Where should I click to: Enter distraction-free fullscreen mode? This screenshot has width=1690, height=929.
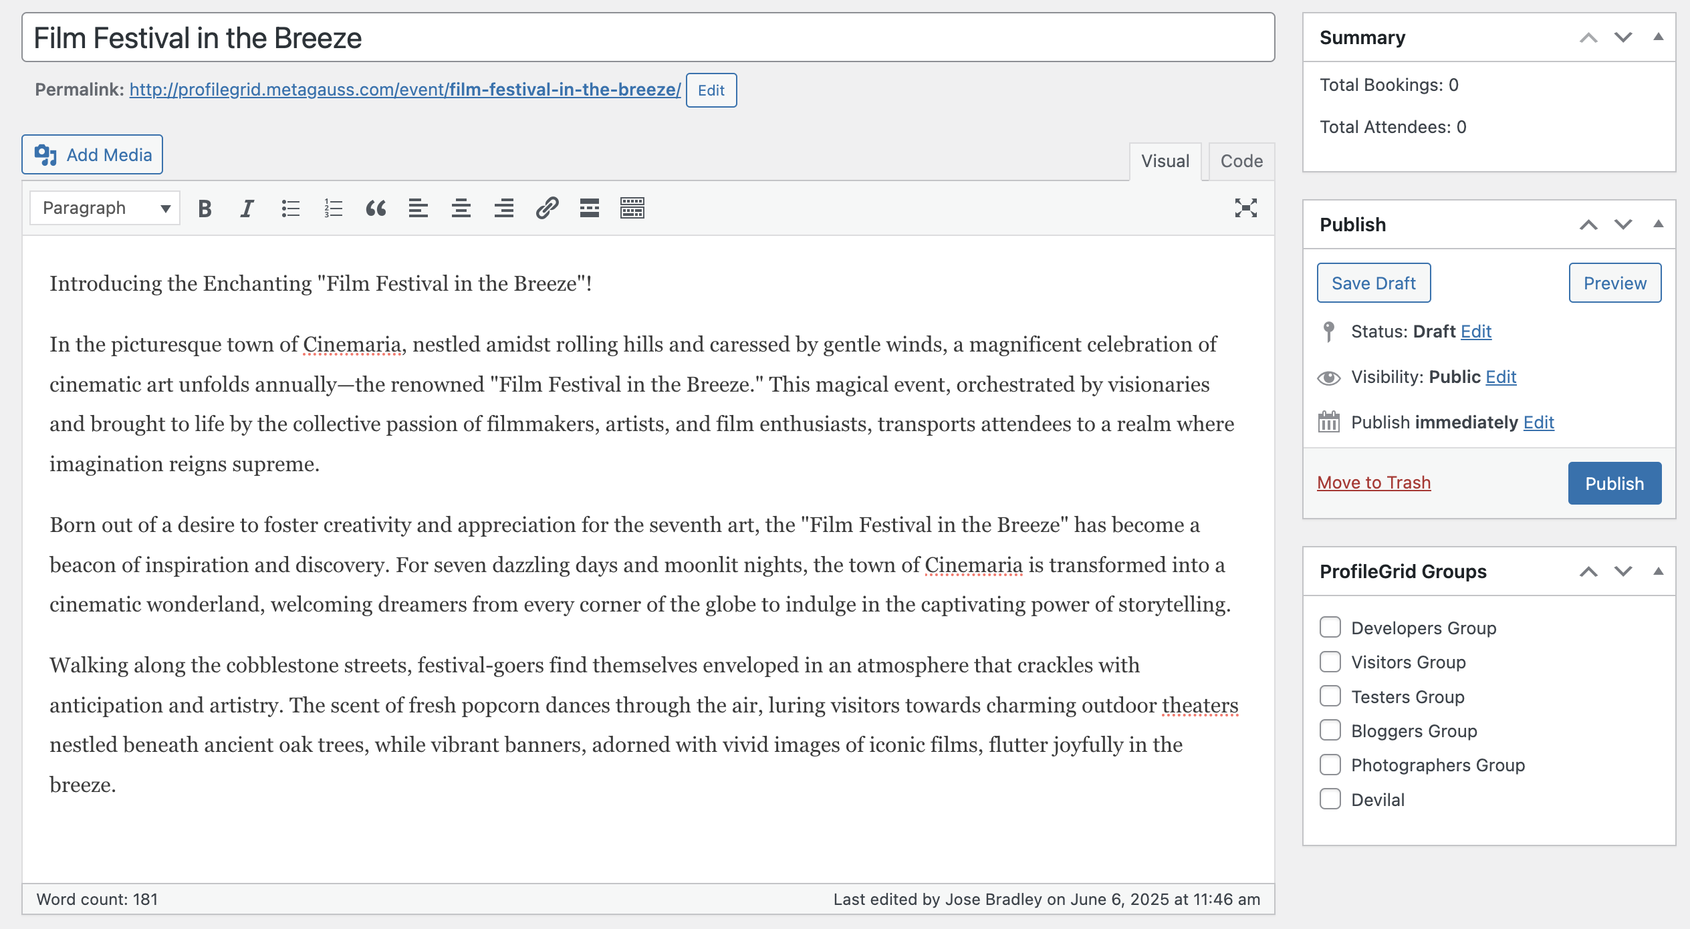(1245, 209)
